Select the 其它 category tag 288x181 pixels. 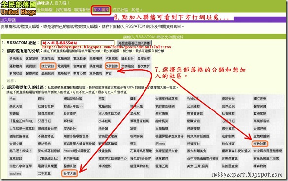(108, 73)
